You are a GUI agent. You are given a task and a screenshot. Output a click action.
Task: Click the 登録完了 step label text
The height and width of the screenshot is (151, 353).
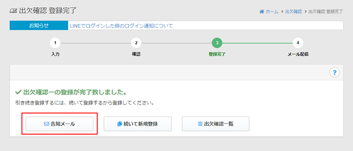(x=217, y=54)
